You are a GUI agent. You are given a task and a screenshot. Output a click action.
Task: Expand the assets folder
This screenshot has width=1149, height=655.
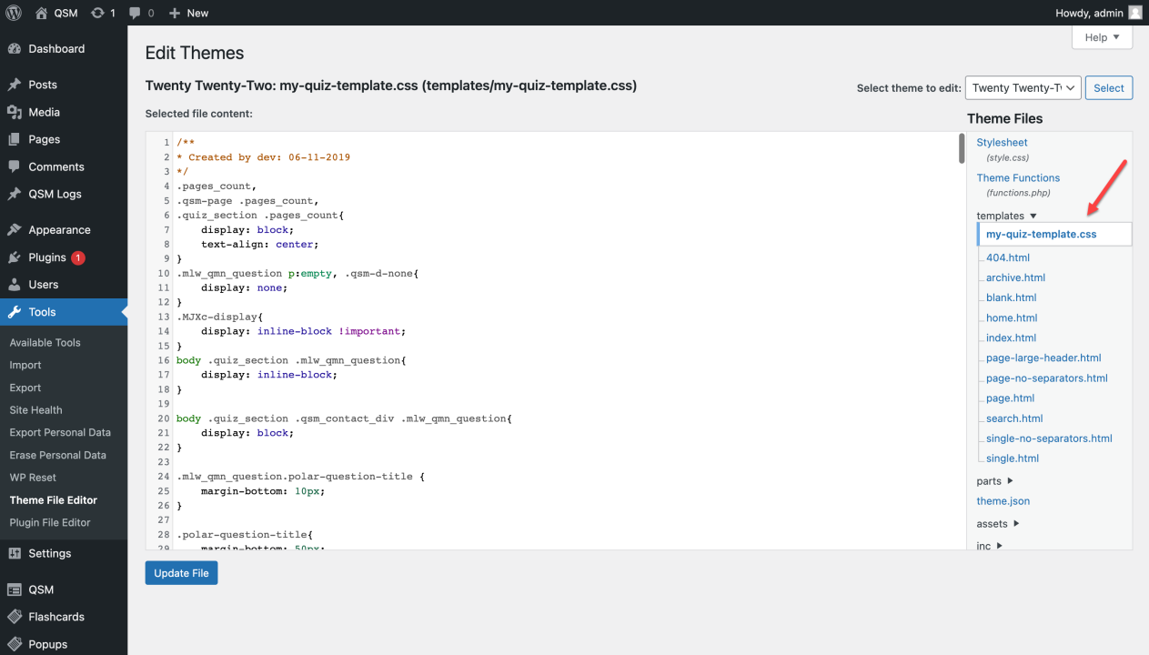(995, 523)
